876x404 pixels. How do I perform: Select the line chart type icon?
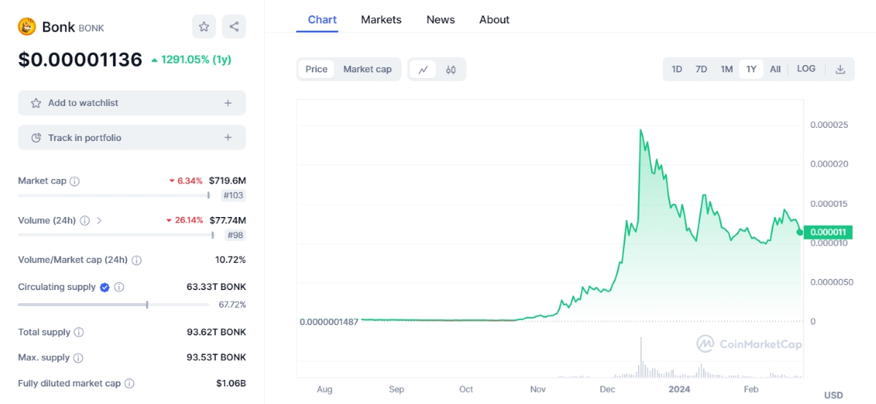pyautogui.click(x=423, y=69)
